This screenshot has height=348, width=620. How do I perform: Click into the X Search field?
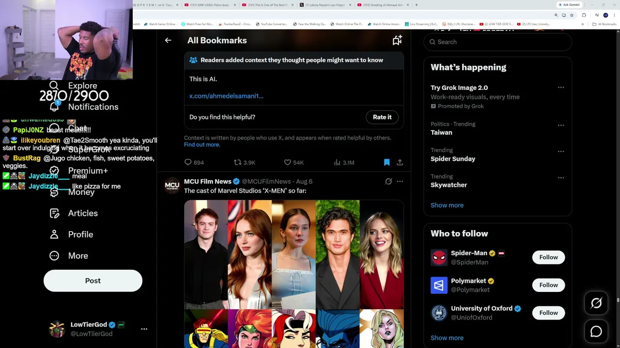click(498, 42)
